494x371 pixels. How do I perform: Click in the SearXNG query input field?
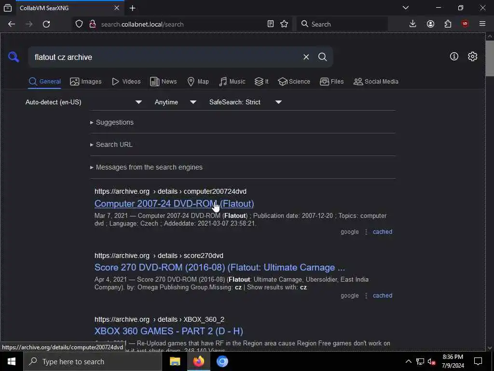point(165,57)
